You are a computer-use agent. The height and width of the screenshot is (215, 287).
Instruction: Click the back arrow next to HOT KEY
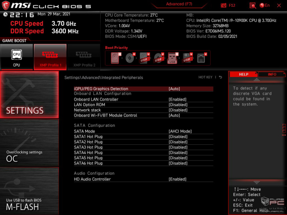(221, 77)
